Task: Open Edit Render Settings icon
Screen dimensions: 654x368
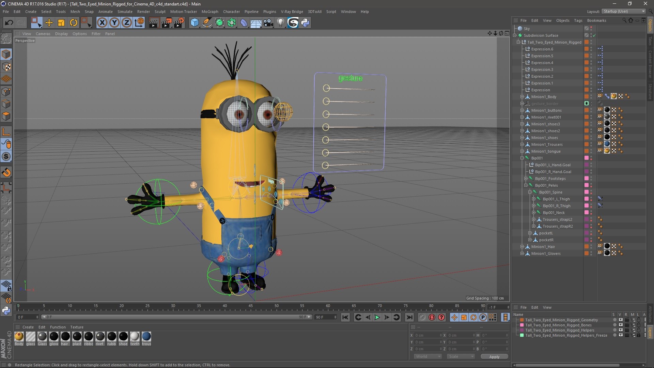Action: click(179, 23)
